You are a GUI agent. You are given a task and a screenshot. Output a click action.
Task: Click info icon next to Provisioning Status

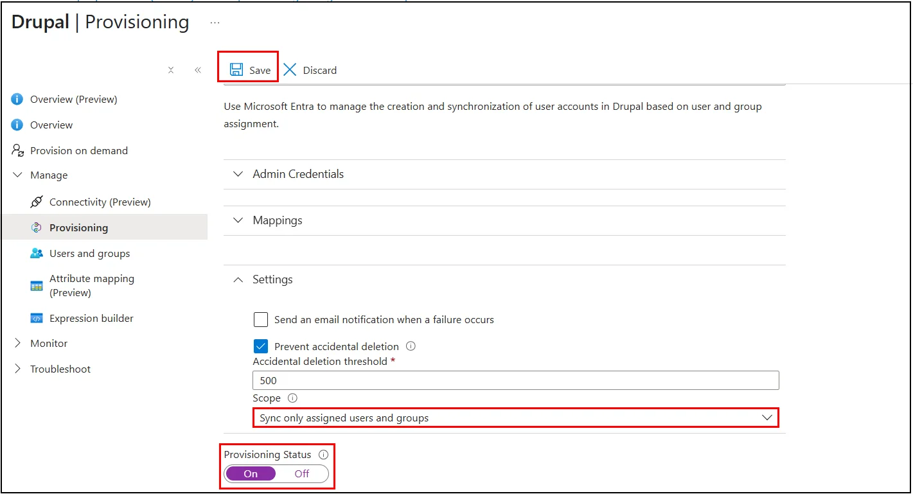(324, 454)
